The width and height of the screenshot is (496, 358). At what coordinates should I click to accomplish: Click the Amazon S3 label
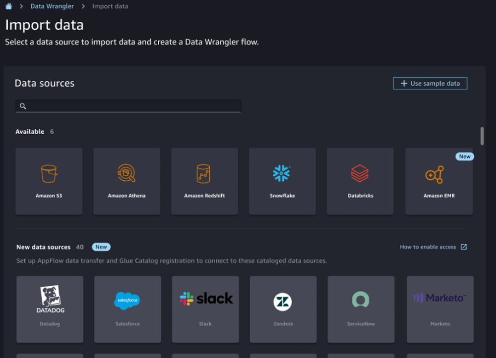point(49,196)
